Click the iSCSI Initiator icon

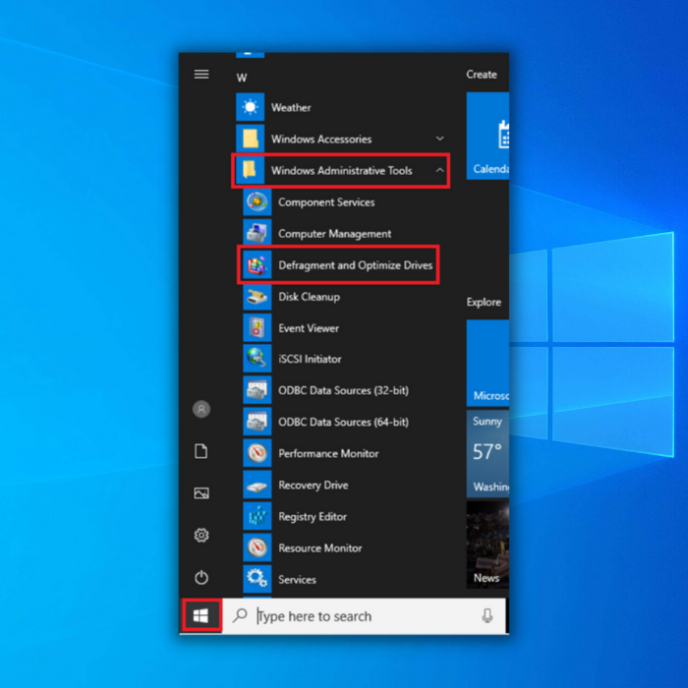coord(258,359)
